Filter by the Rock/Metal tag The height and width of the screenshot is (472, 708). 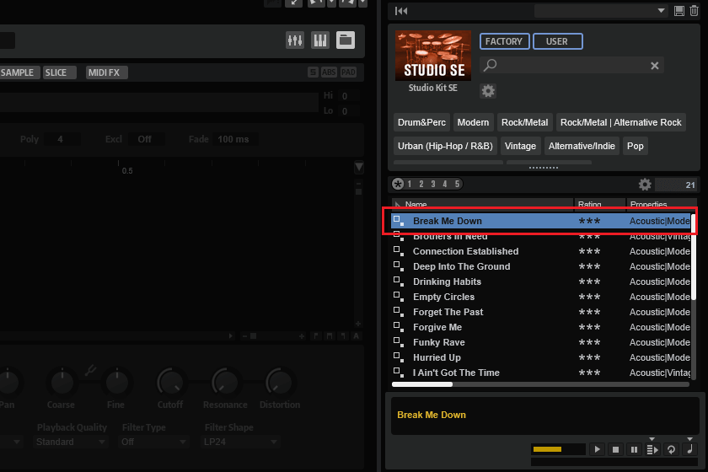coord(524,122)
